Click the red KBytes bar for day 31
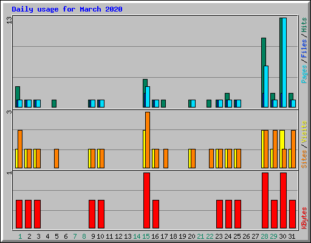Screen dimensions: 311x243 click(292, 214)
